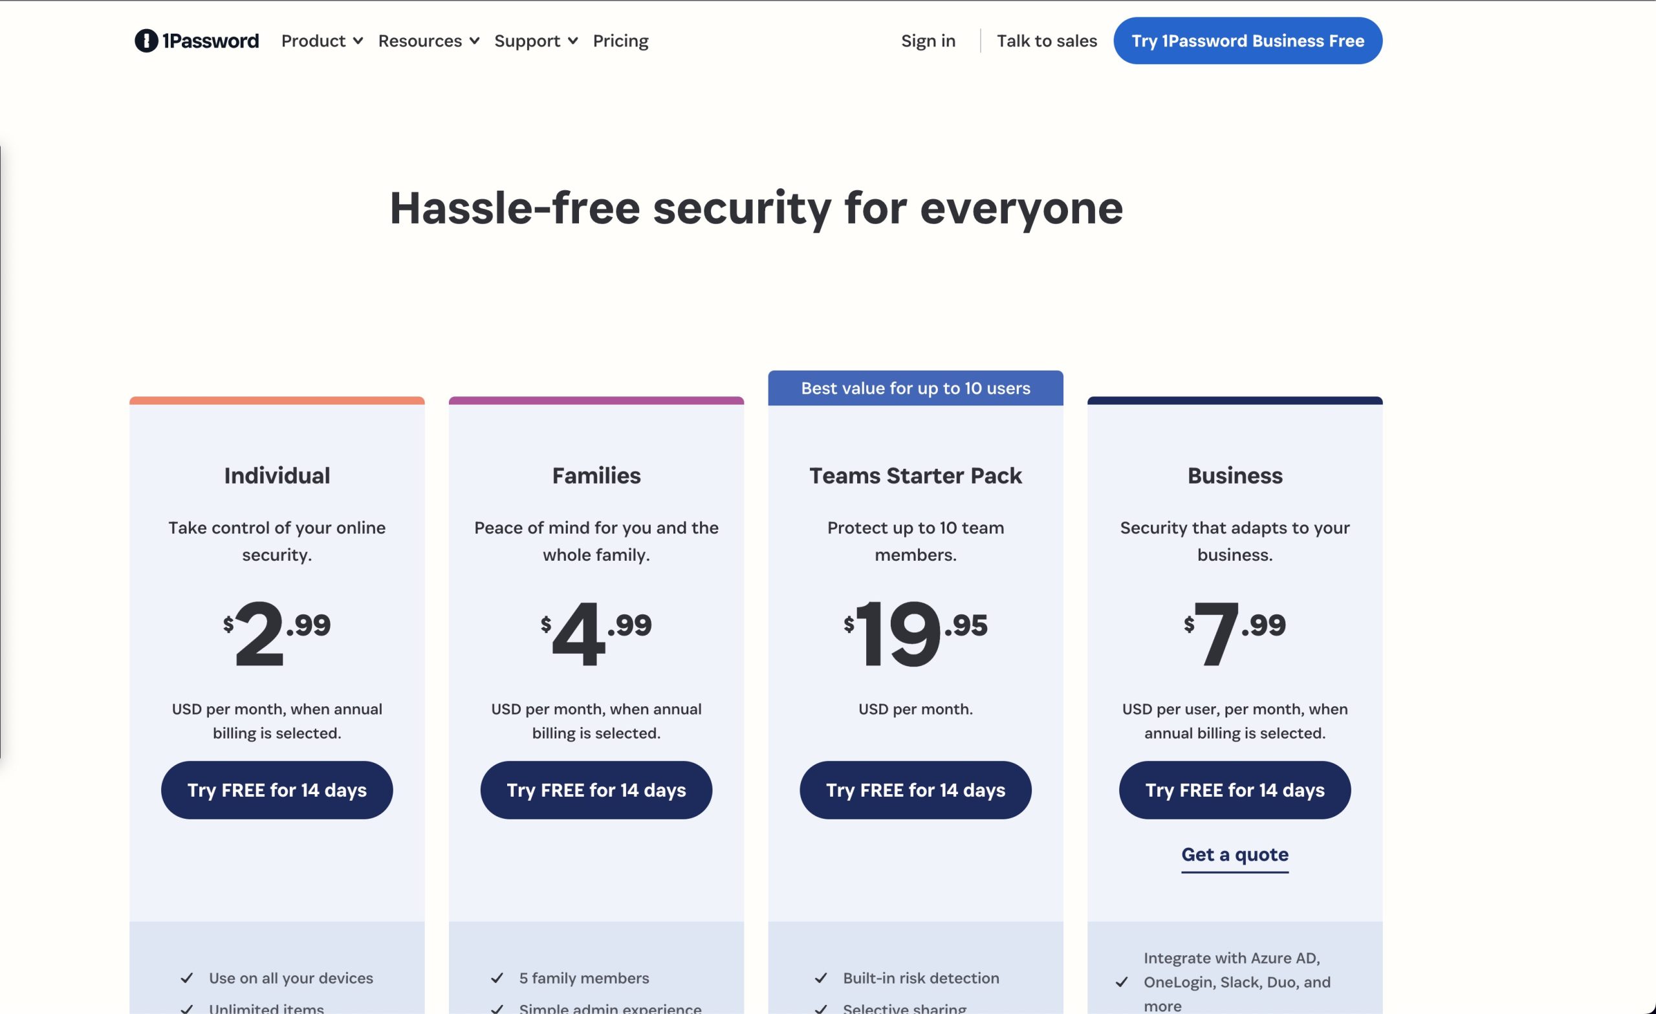Start Teams Starter Pack free trial
This screenshot has width=1656, height=1014.
click(x=915, y=790)
